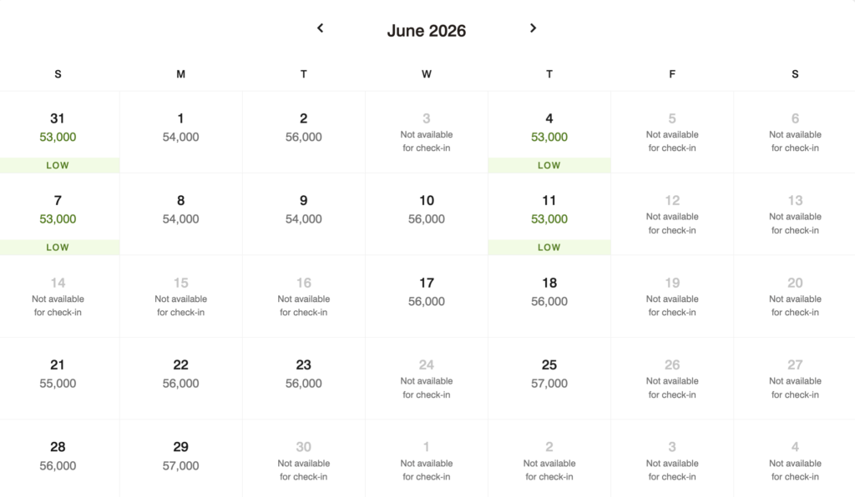
Task: Select June 22 check-in date
Action: coord(180,374)
